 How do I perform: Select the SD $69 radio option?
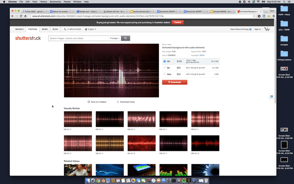[165, 68]
